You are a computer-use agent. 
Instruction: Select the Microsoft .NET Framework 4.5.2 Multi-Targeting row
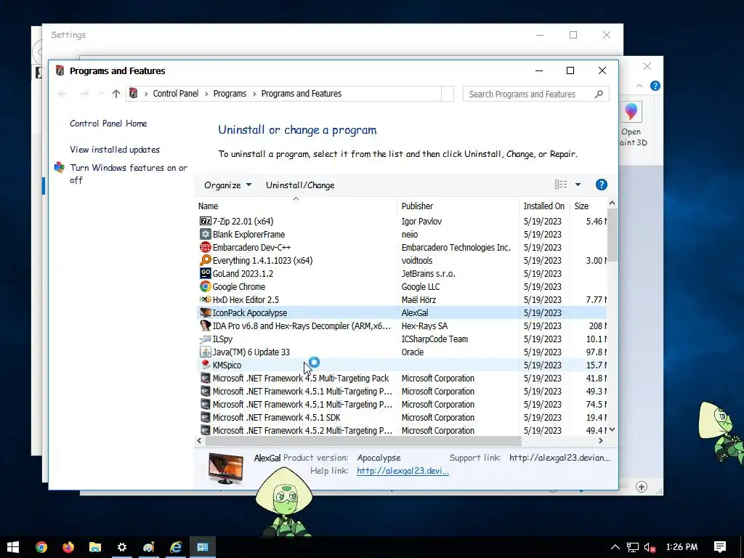(x=402, y=430)
